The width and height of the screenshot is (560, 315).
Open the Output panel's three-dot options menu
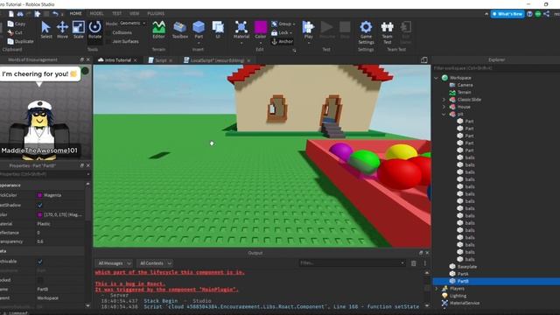point(425,263)
